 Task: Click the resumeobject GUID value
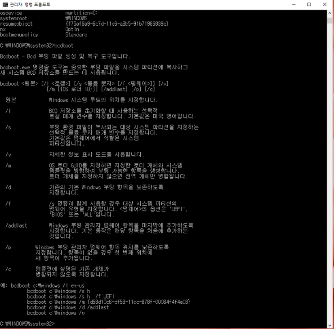(117, 24)
